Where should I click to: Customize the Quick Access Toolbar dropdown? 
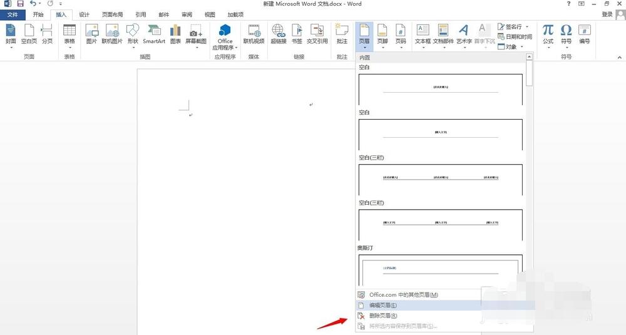(x=61, y=4)
